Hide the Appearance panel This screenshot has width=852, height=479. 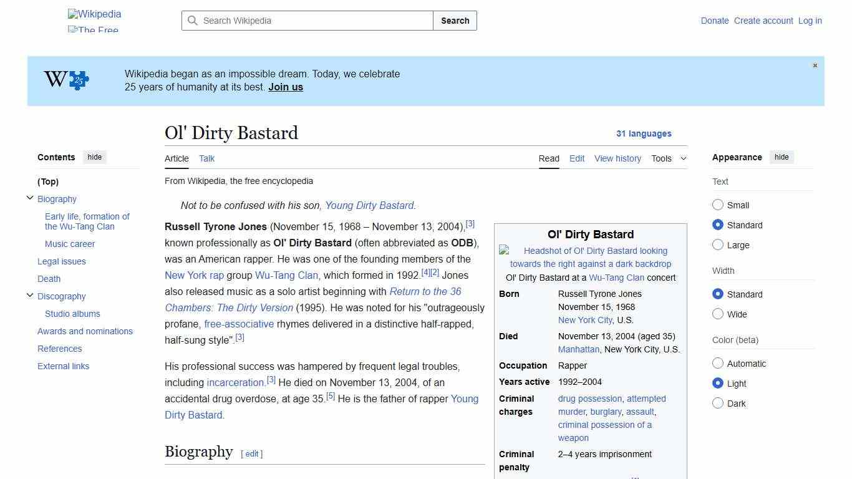coord(782,157)
